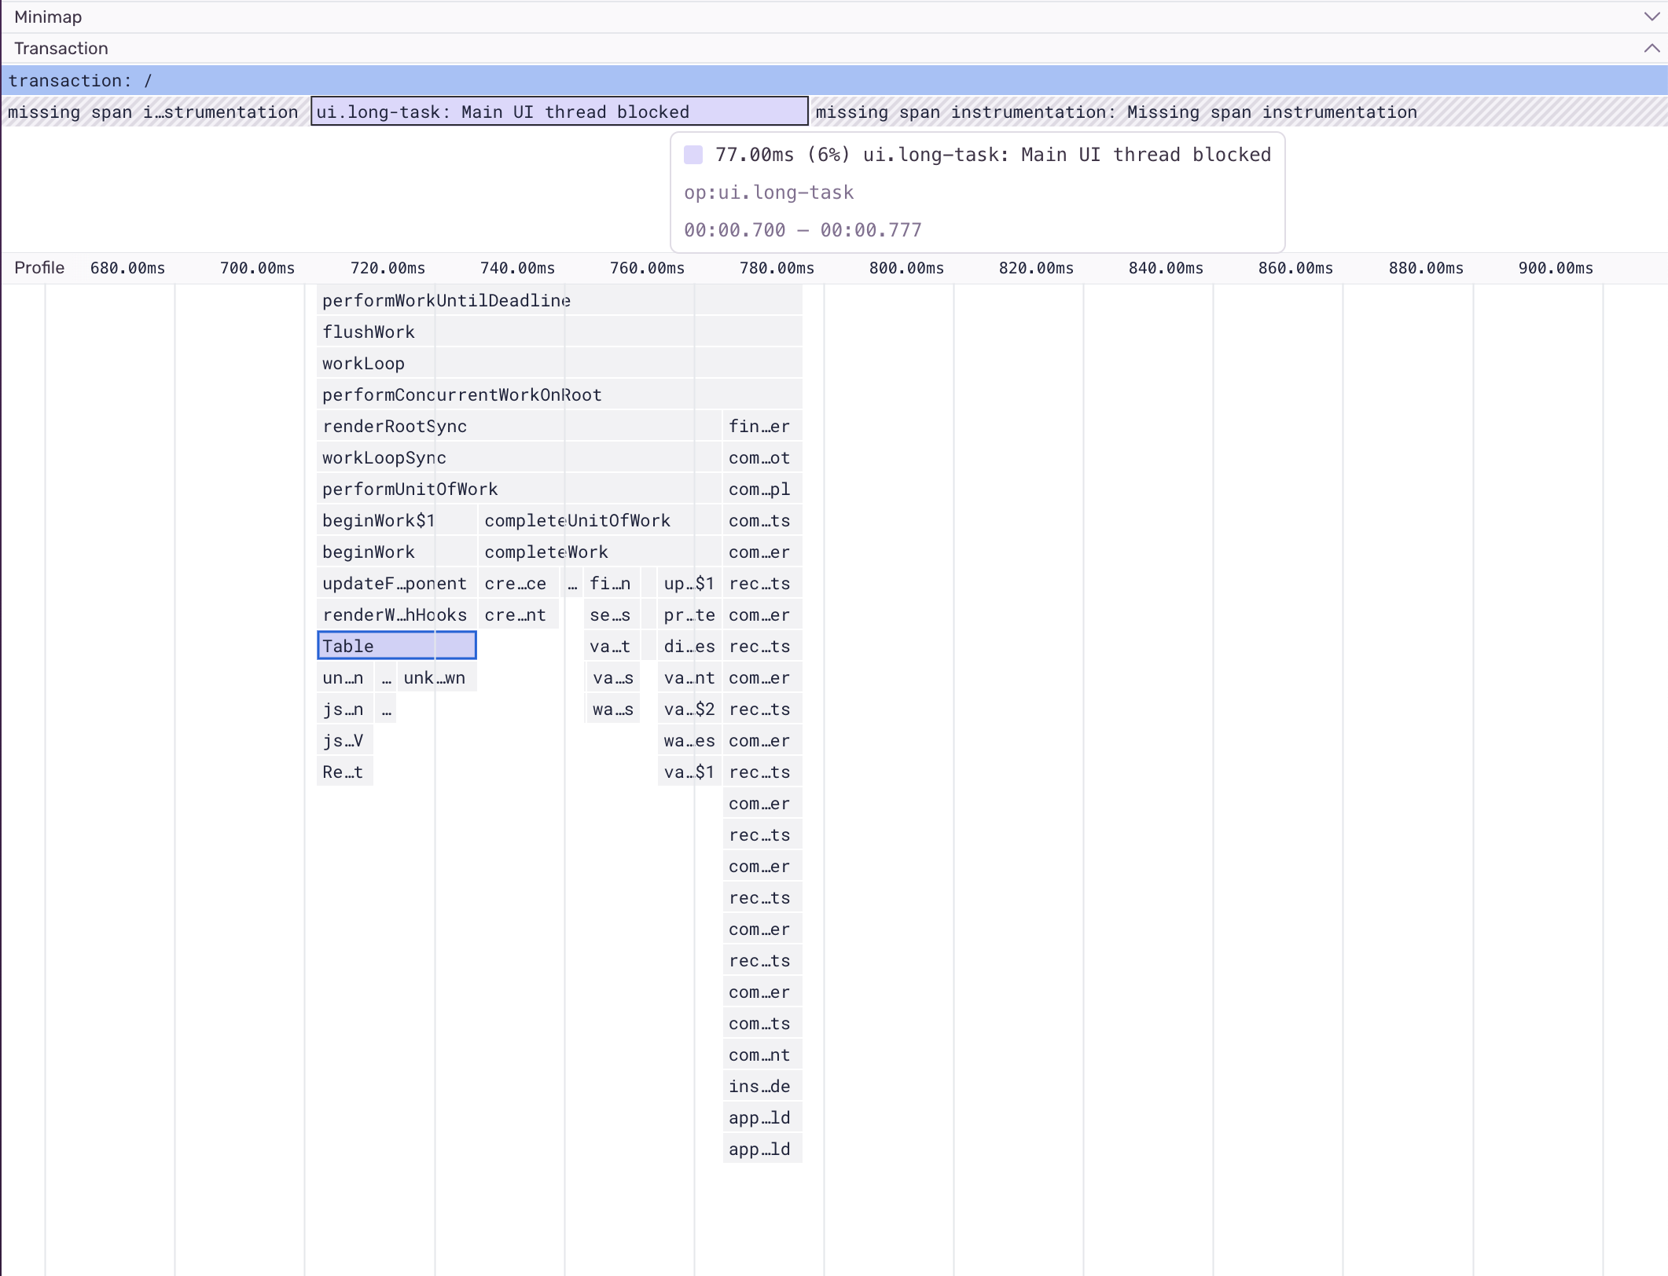Expand the Minimap section chevron

pyautogui.click(x=1651, y=16)
